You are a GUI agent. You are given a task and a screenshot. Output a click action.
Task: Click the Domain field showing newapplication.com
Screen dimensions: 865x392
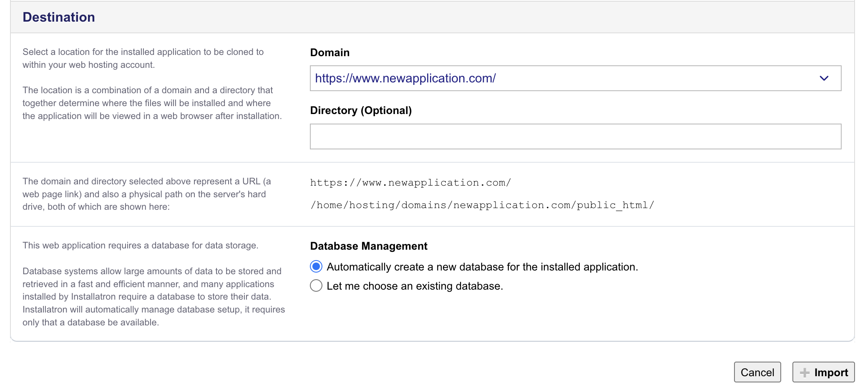tap(576, 78)
